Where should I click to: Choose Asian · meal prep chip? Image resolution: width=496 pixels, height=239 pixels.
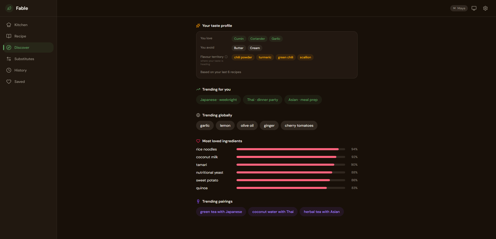303,100
